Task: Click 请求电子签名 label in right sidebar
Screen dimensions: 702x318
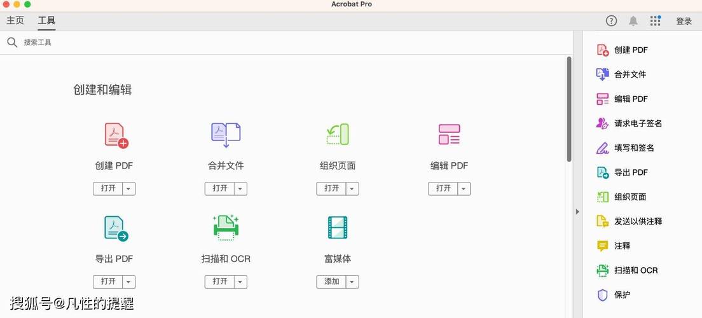Action: coord(638,123)
